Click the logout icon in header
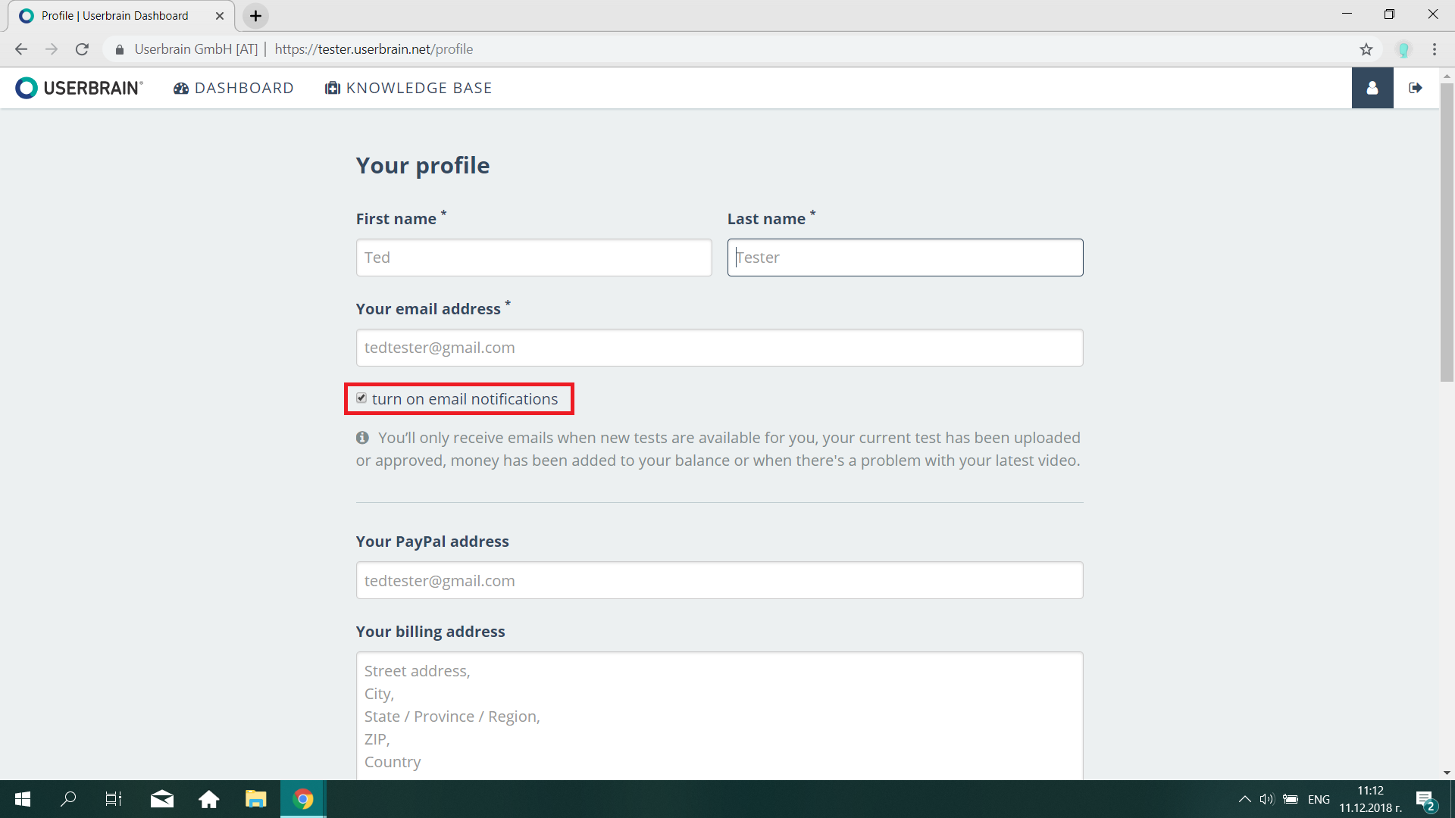 click(x=1415, y=88)
